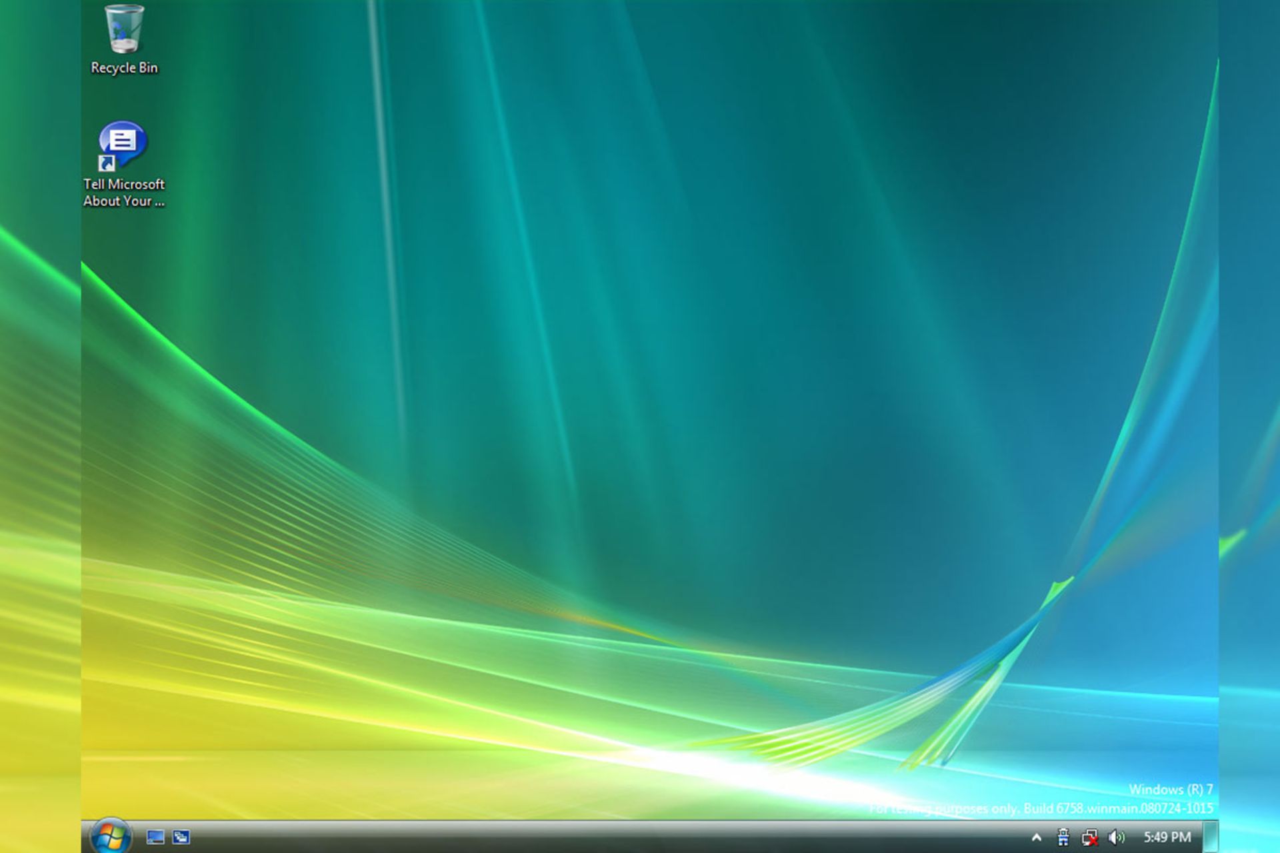The width and height of the screenshot is (1280, 853).
Task: Open the volume speaker tray icon
Action: pyautogui.click(x=1116, y=837)
